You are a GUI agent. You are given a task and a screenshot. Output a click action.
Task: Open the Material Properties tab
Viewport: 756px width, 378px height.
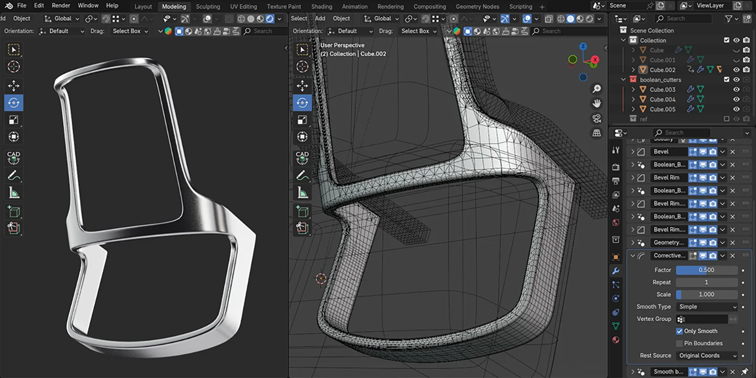point(615,340)
